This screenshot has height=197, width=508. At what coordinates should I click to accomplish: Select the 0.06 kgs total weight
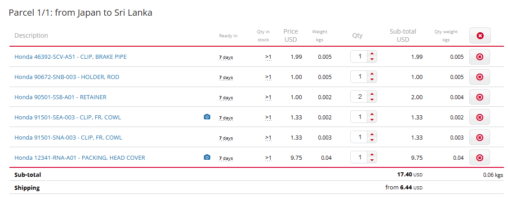pyautogui.click(x=493, y=175)
